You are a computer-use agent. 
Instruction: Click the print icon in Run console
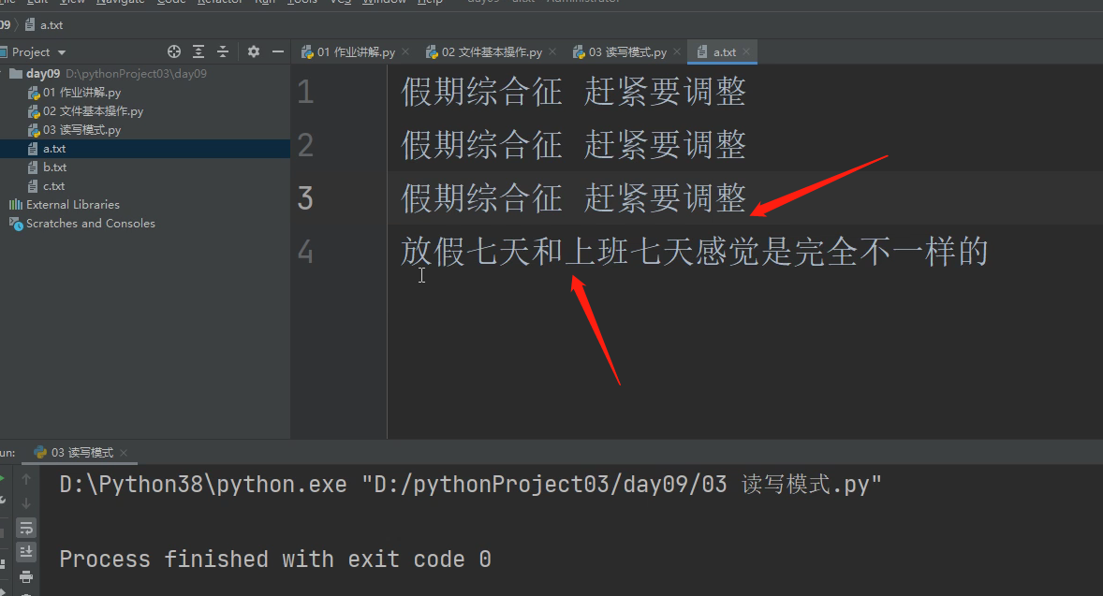26,576
